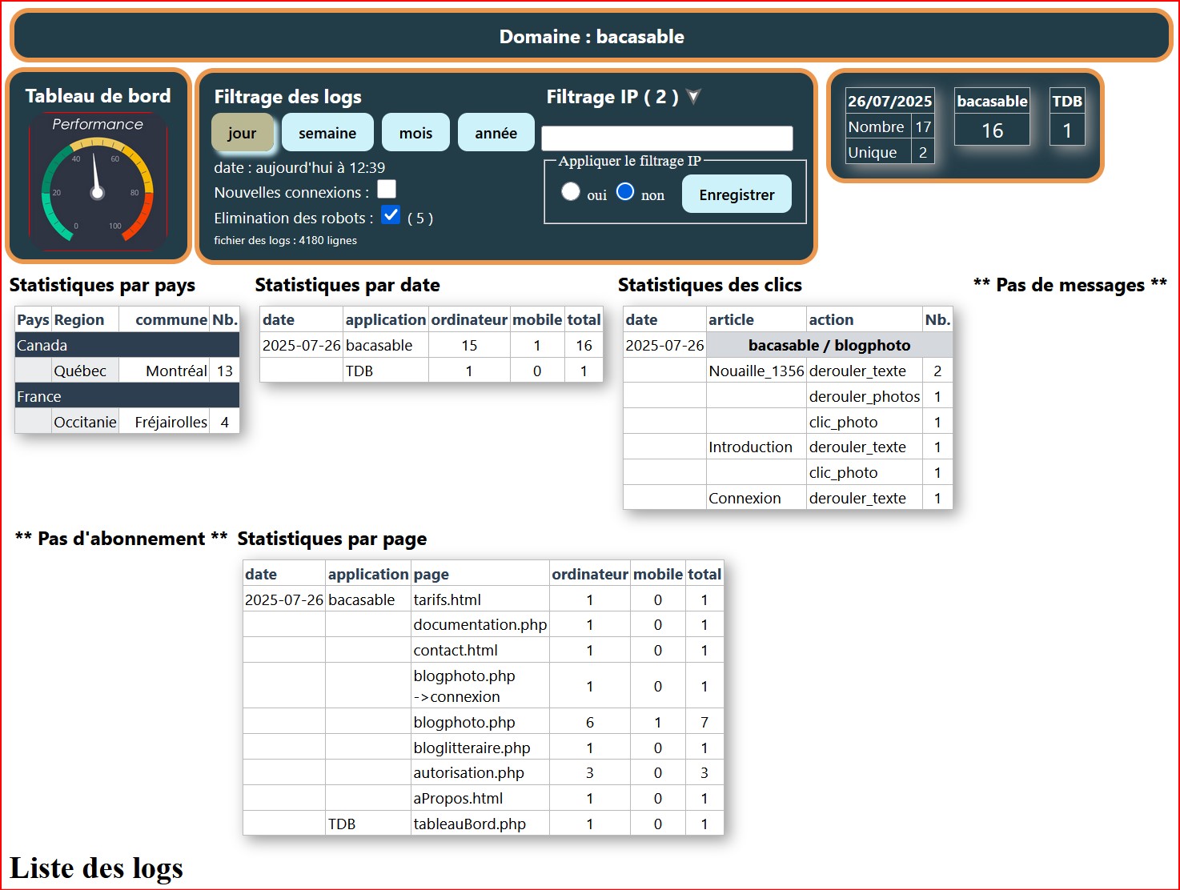Select the non radio button
Viewport: 1180px width, 890px height.
[x=625, y=192]
